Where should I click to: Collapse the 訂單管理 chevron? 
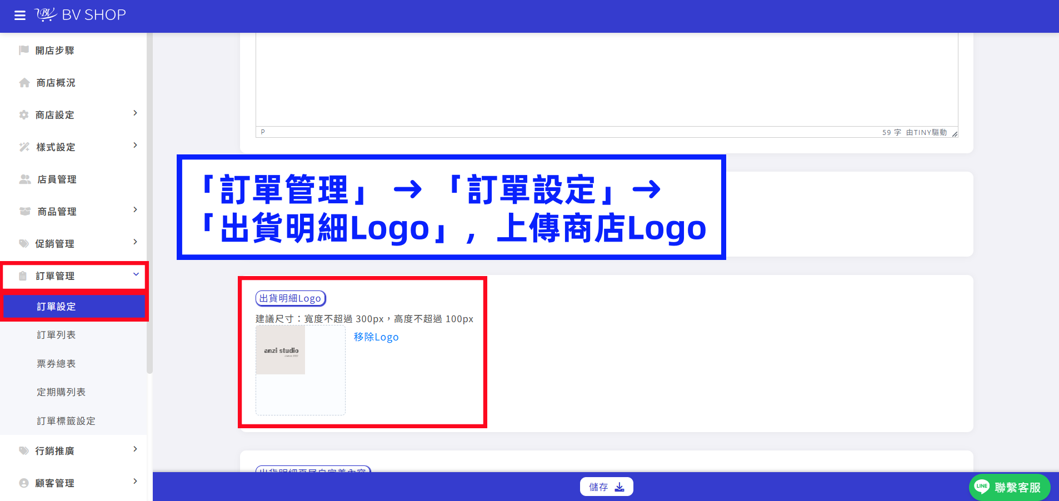(x=136, y=274)
